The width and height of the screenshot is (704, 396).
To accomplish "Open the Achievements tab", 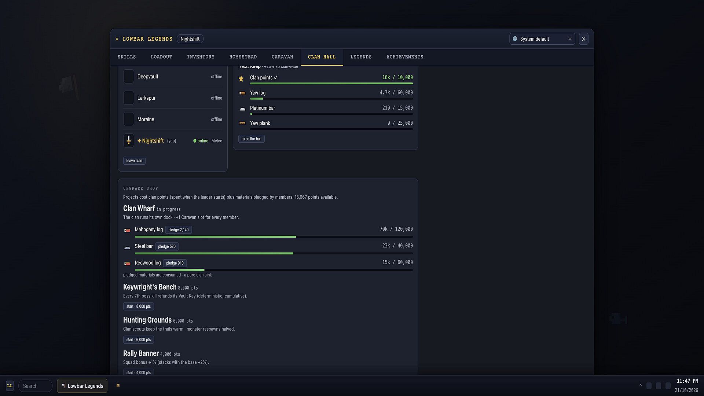I will 405,57.
